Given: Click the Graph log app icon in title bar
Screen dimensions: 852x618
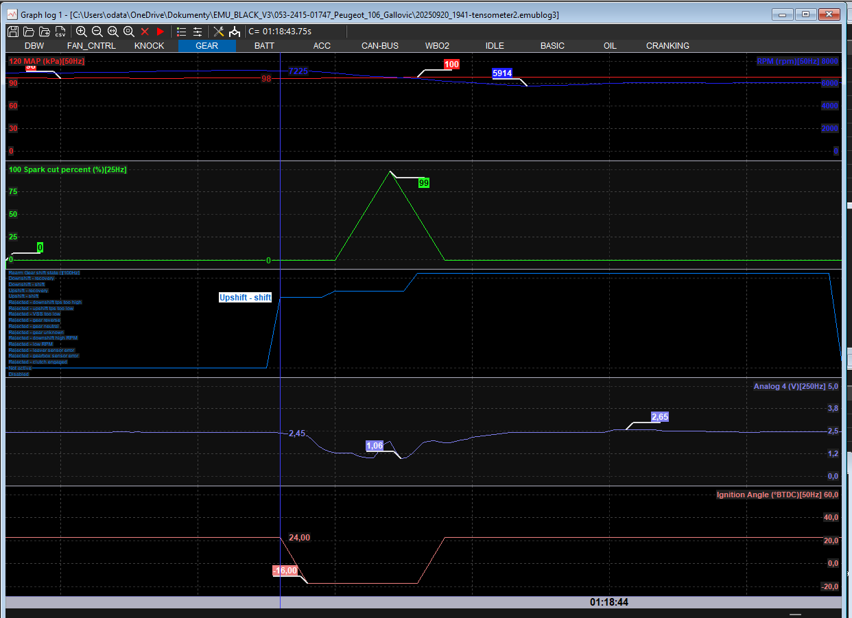Looking at the screenshot, I should pyautogui.click(x=12, y=14).
